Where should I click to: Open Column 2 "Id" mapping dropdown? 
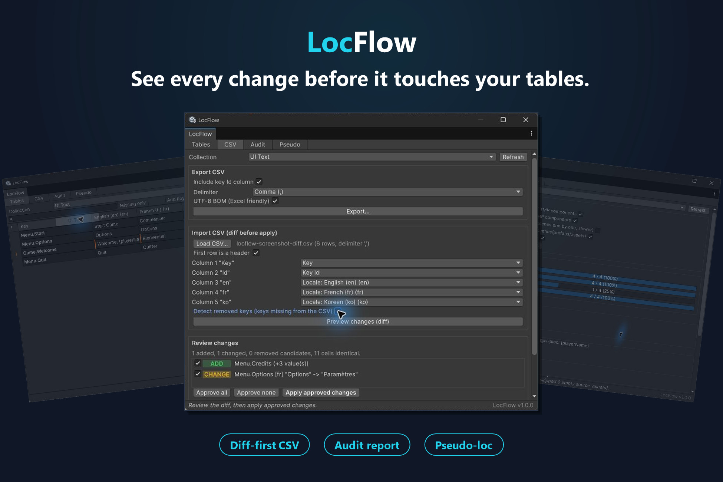point(412,273)
